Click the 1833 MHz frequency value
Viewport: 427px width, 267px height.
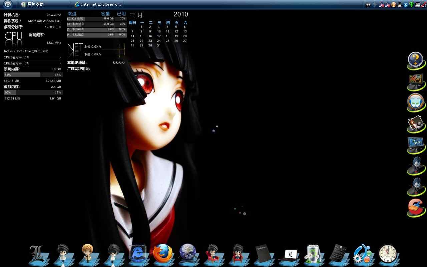tap(54, 43)
